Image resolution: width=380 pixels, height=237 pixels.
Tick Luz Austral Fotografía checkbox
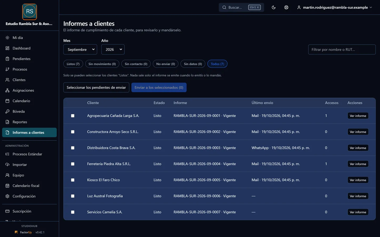(73, 196)
